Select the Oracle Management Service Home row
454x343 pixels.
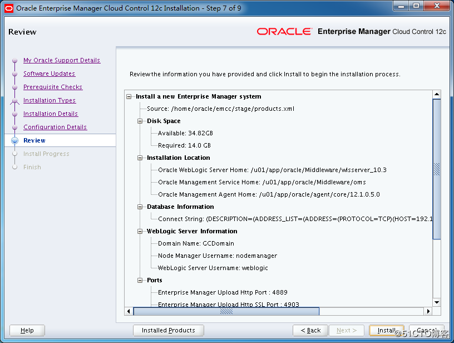(261, 182)
